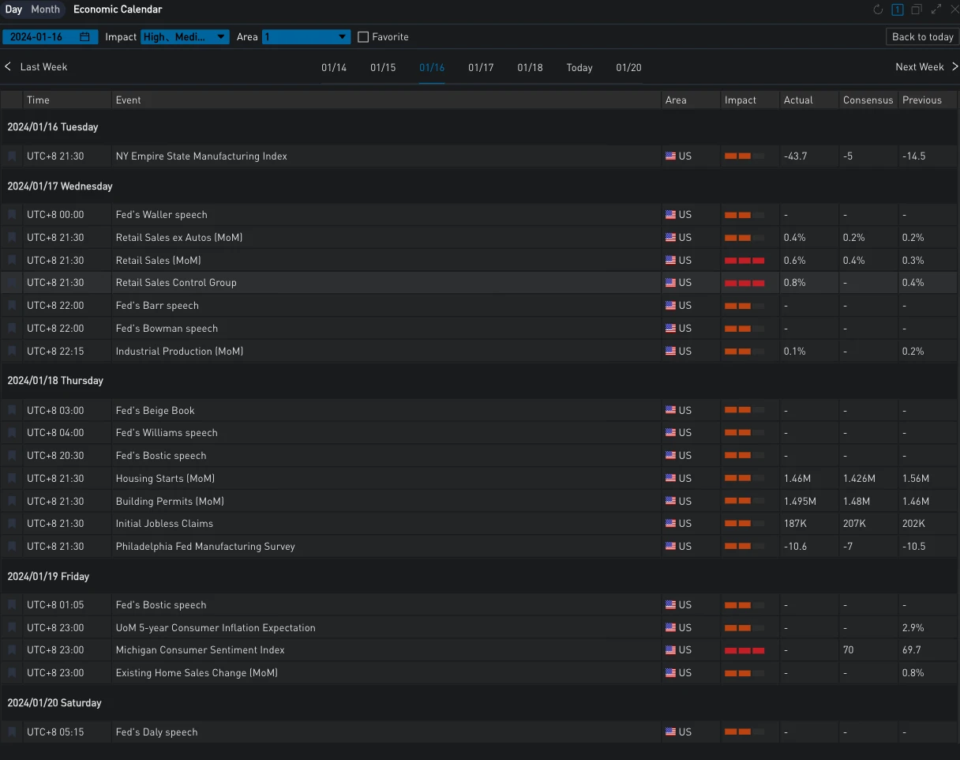Go to Next Week using the chevron
Screen dimensions: 960x760
(x=954, y=67)
